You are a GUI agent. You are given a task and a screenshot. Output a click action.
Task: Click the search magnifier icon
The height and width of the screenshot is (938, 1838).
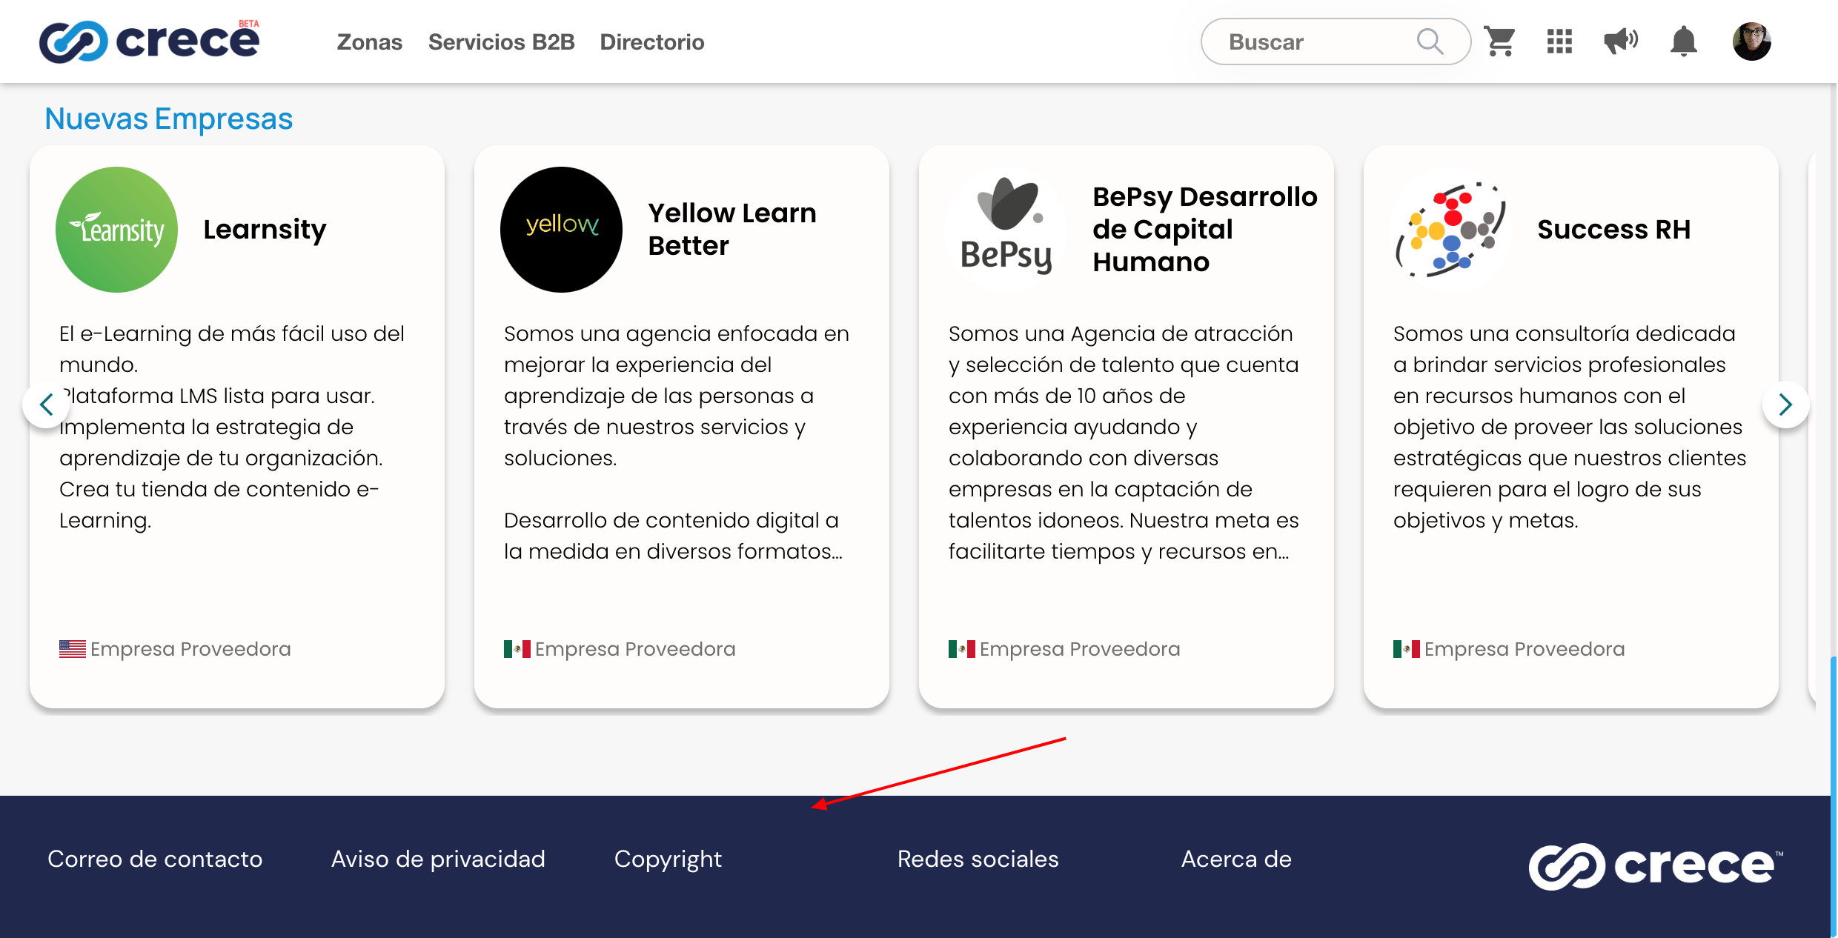click(x=1430, y=41)
